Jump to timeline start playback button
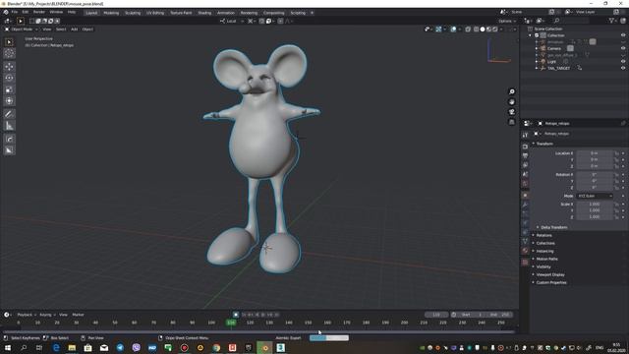 [244, 315]
